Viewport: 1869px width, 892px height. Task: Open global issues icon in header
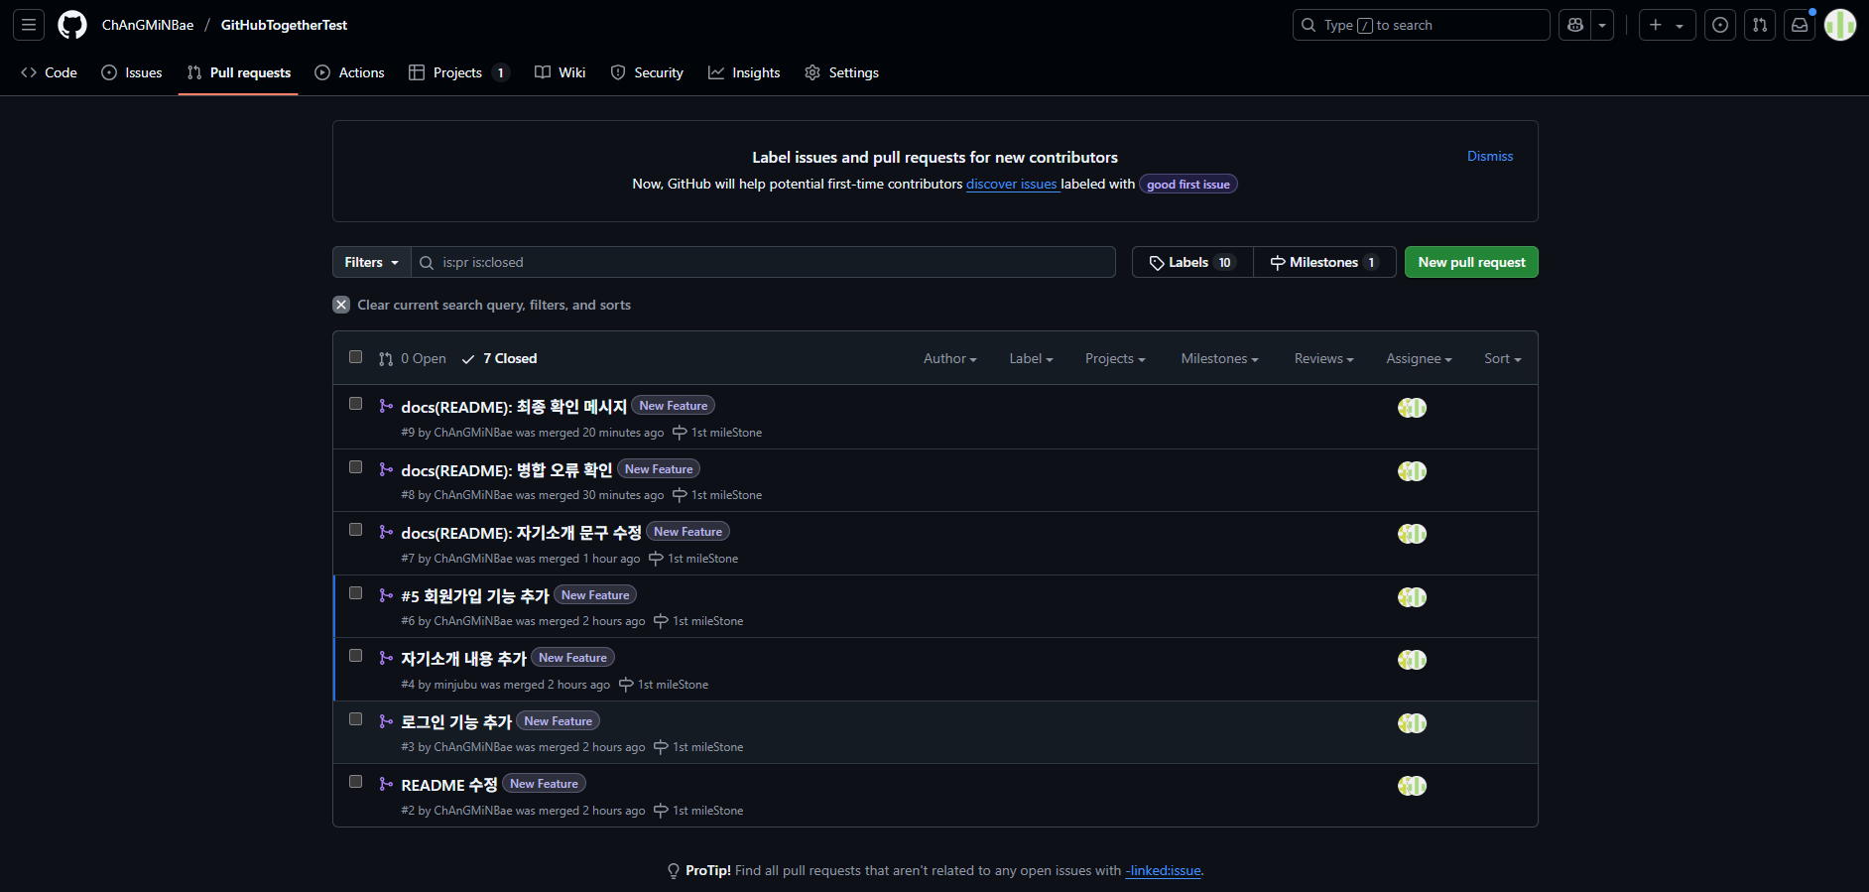click(x=1720, y=25)
